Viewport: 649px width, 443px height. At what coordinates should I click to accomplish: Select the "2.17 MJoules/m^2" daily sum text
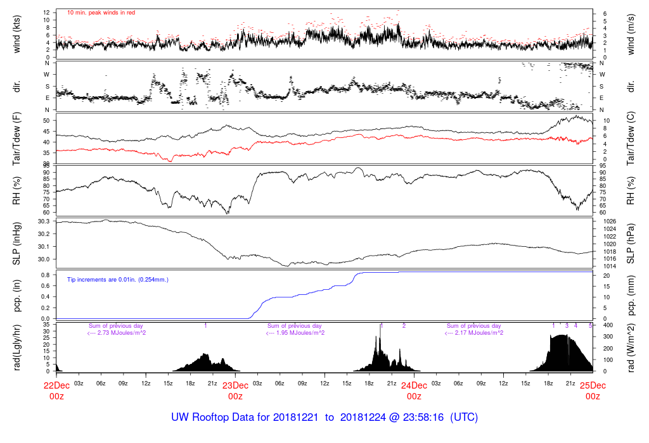479,333
